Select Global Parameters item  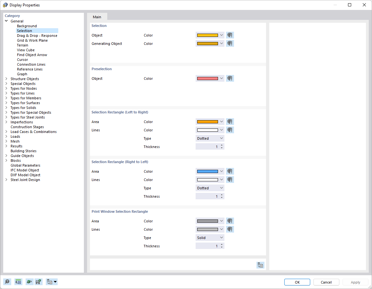[x=25, y=165]
